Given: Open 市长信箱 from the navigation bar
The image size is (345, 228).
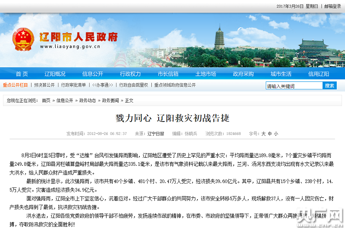Looking at the screenshot, I should point(168,74).
